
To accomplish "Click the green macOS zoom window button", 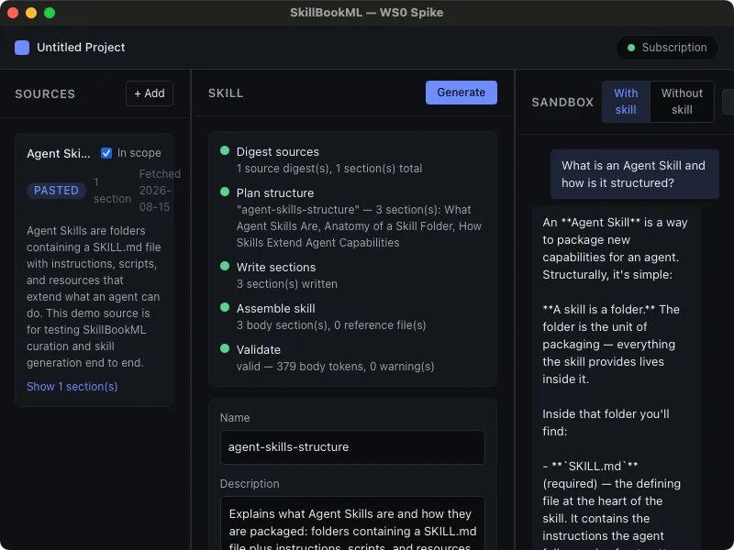I will coord(50,13).
